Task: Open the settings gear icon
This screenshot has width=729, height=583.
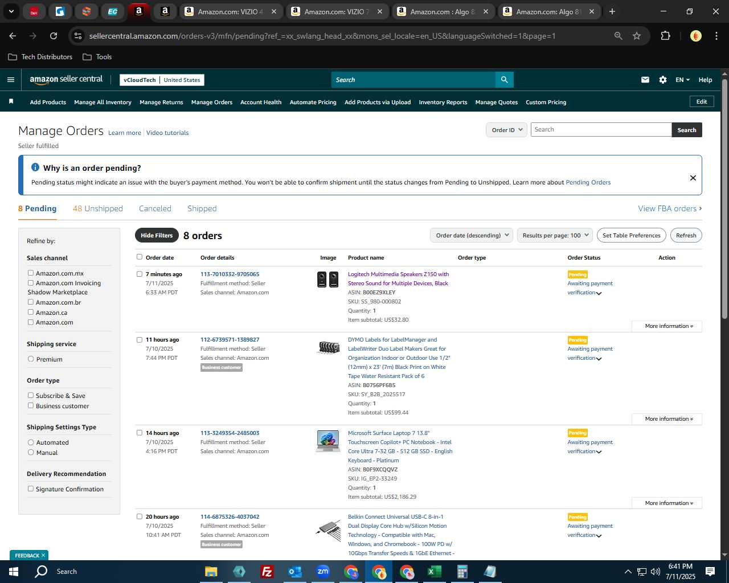Action: (x=663, y=80)
